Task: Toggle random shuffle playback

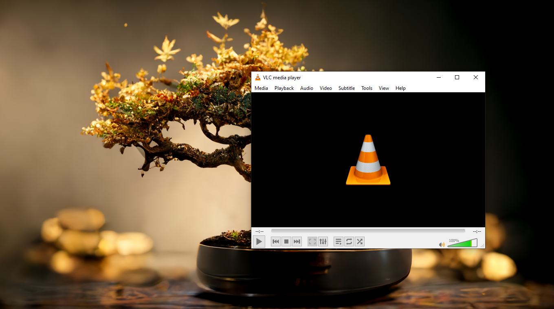Action: [x=360, y=242]
